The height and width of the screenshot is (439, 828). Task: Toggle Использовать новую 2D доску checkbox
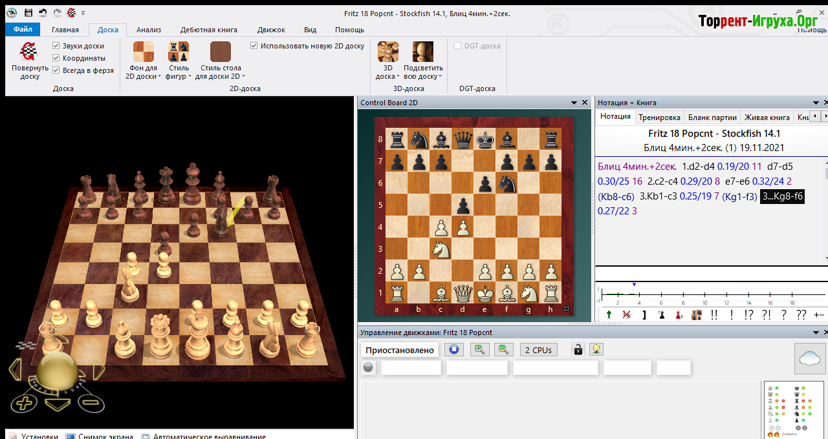coord(254,46)
